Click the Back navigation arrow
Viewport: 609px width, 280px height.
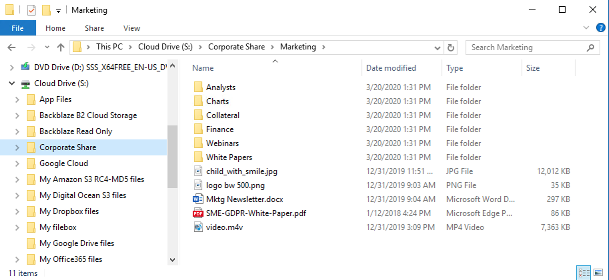[x=12, y=48]
